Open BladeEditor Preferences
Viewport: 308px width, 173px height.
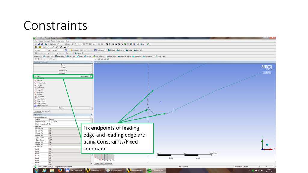coord(160,56)
